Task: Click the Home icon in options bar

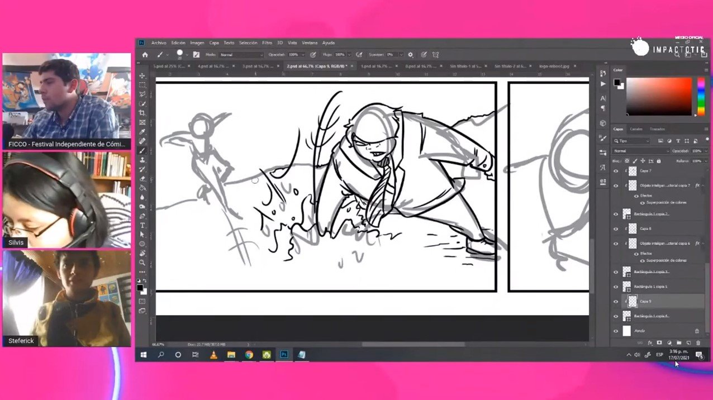Action: [x=145, y=55]
